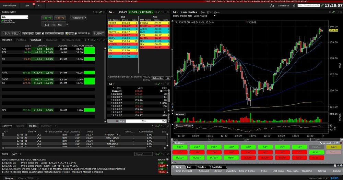Open Activity panel help question mark
Viewport: 343px width, 180px height.
(152, 126)
